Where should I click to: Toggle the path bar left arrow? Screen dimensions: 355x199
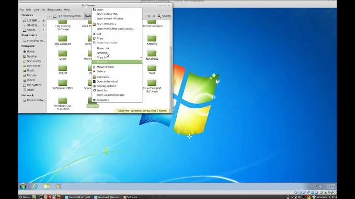click(x=49, y=16)
